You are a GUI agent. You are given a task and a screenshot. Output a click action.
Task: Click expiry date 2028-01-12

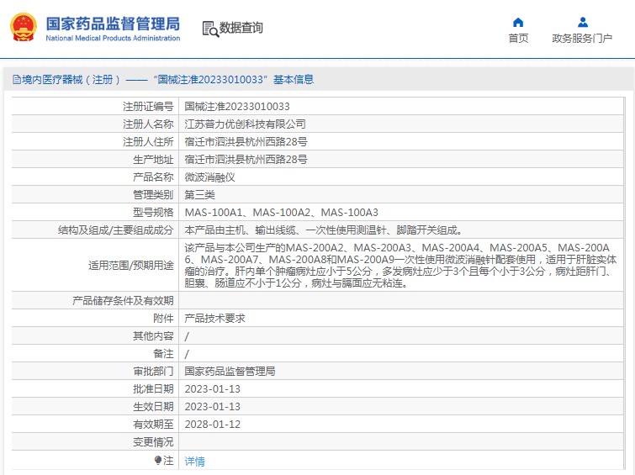(x=213, y=424)
